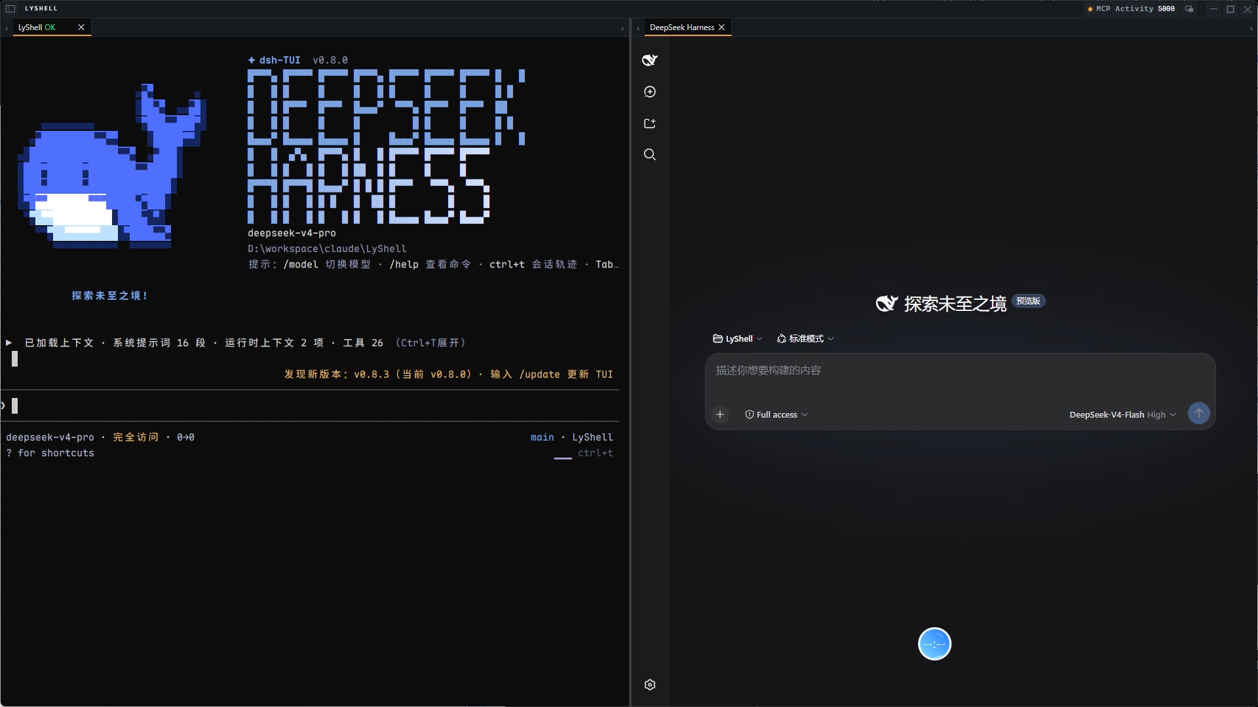Click the floating blue circular assistant button
This screenshot has width=1258, height=707.
(x=934, y=644)
